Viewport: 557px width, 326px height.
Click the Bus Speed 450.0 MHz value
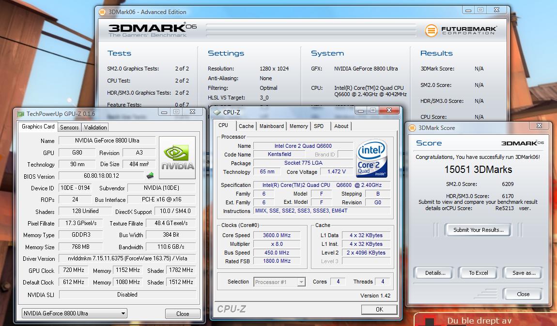coord(277,253)
